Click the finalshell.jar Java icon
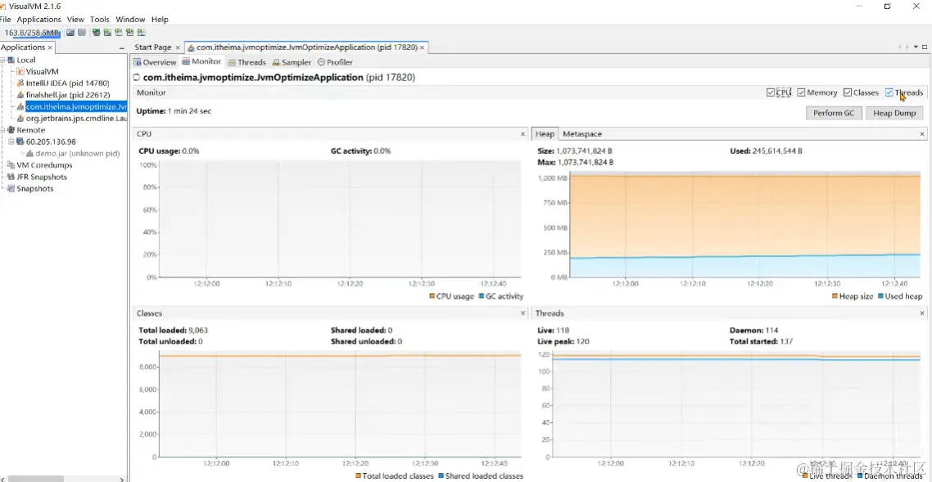The height and width of the screenshot is (482, 932). (20, 95)
